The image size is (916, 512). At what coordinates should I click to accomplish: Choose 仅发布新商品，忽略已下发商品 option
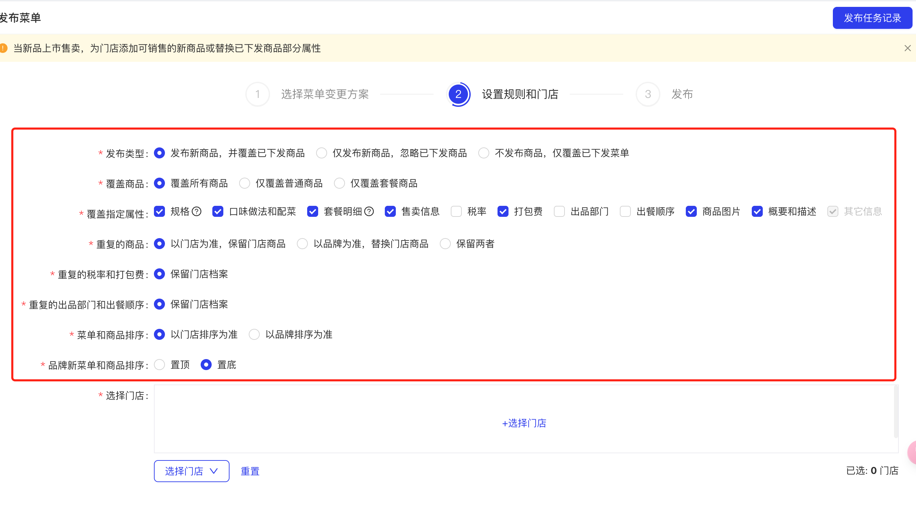322,153
